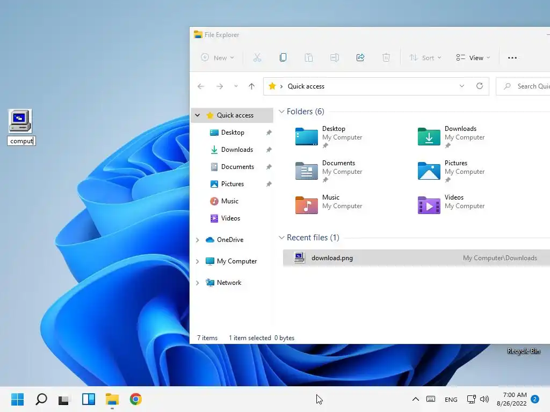Click the desktop computer icon
550x412 pixels.
[x=20, y=121]
